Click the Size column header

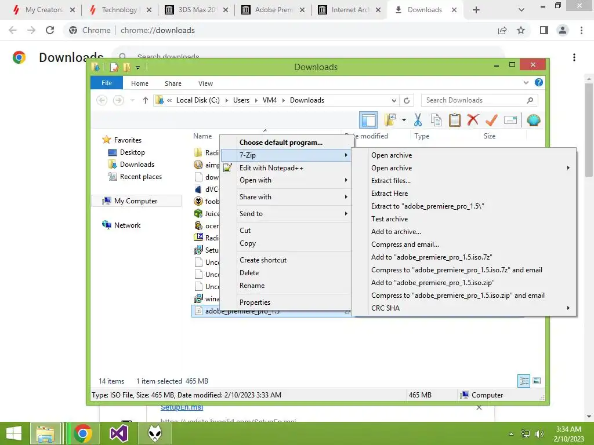point(489,136)
